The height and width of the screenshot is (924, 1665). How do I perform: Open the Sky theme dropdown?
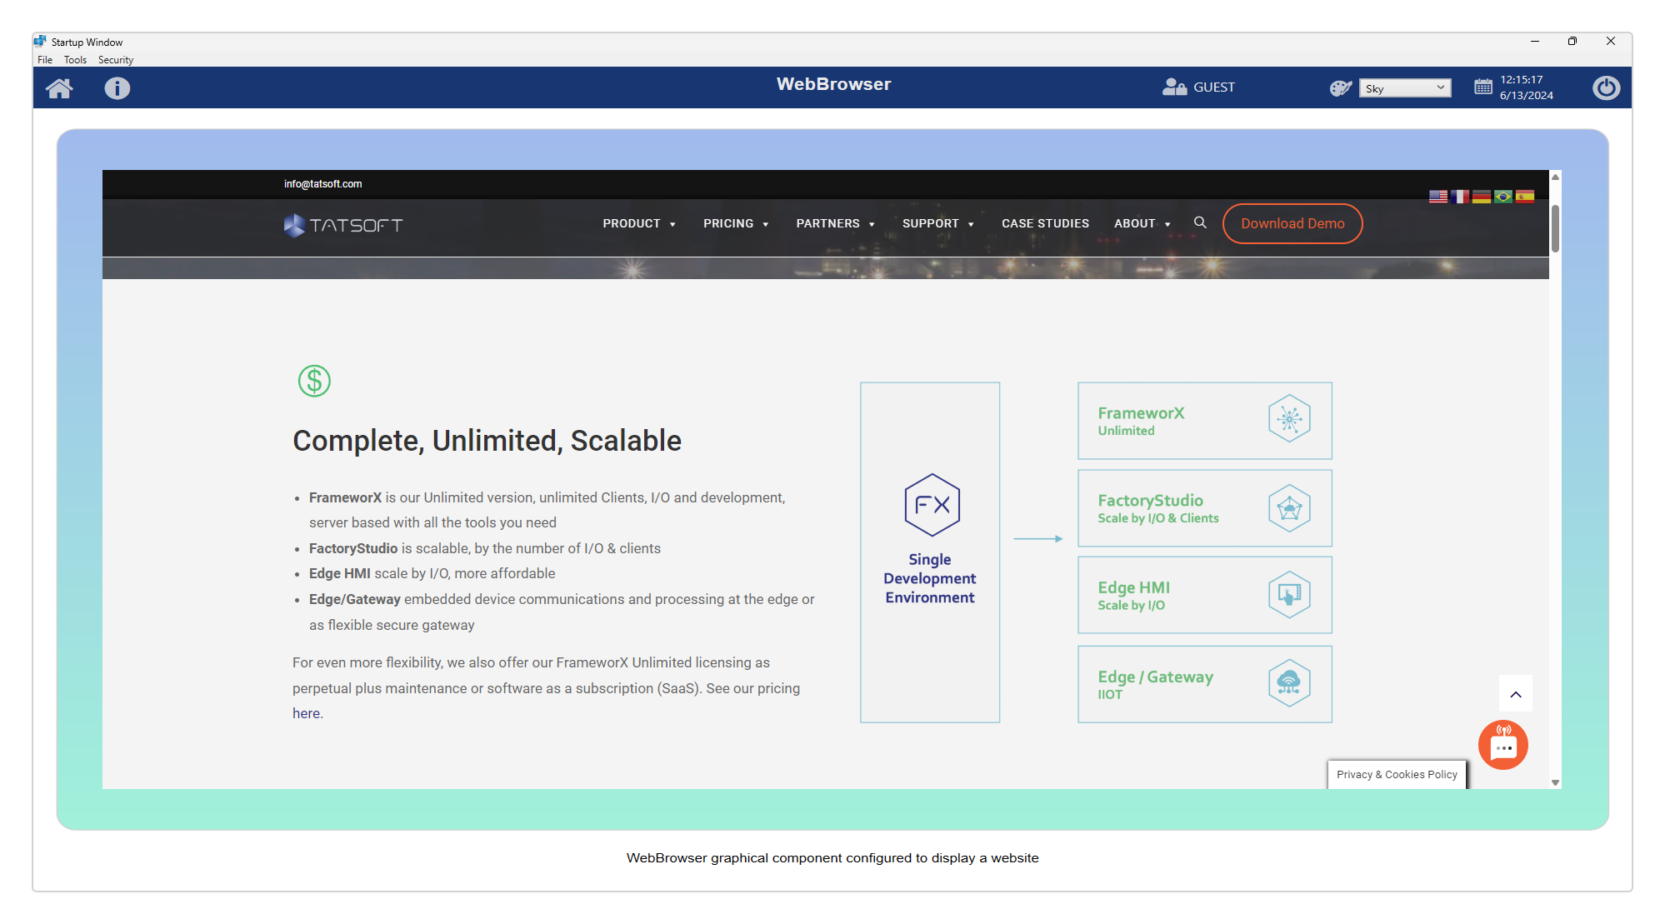tap(1404, 88)
